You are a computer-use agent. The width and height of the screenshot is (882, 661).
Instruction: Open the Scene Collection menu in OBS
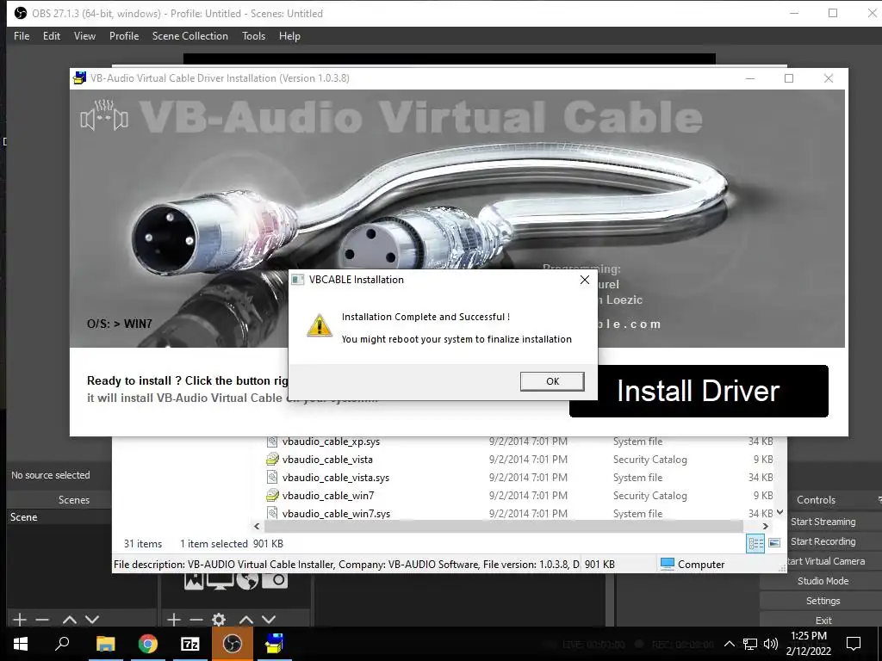coord(190,36)
